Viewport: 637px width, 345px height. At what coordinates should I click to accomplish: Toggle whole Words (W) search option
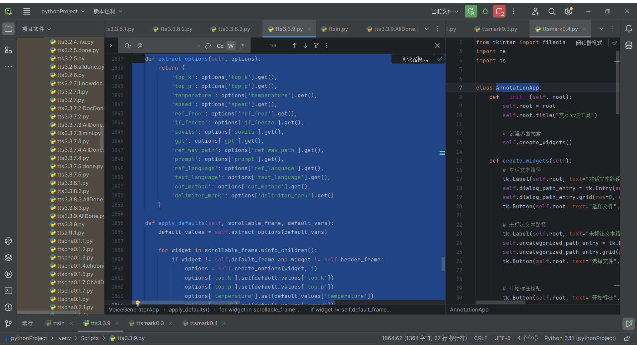231,46
